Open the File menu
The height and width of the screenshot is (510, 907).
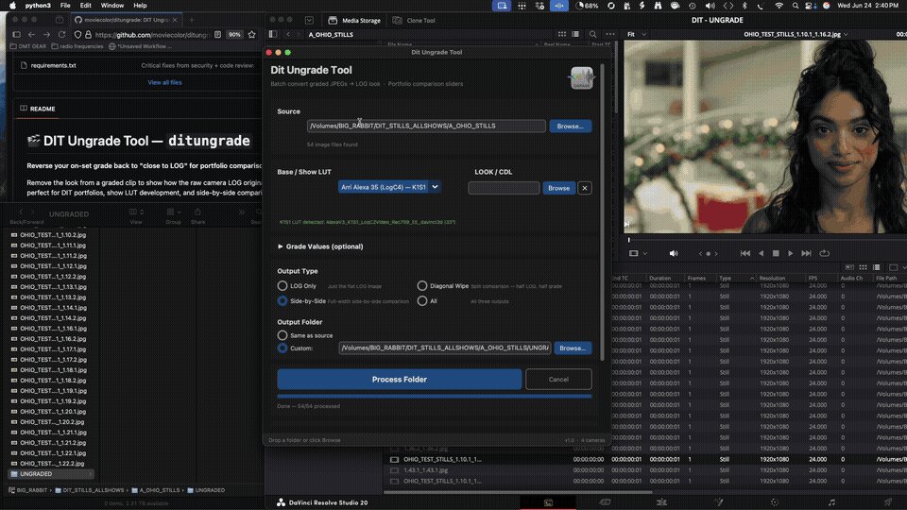65,6
